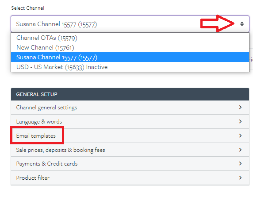Open Sale prices, deposits & booking fees
This screenshot has height=197, width=253.
(130, 150)
